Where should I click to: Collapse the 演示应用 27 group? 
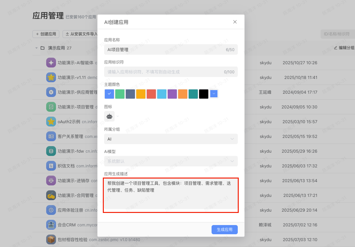(x=36, y=47)
